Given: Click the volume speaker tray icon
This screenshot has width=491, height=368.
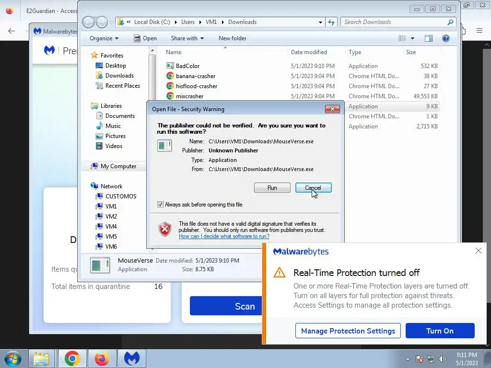Looking at the screenshot, I should (442, 359).
